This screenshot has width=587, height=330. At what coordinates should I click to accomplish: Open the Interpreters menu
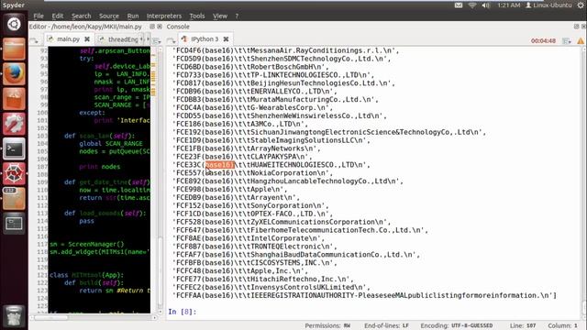(164, 16)
